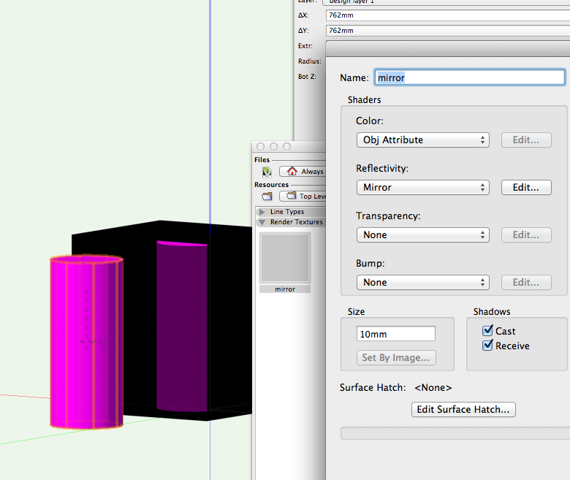Toggle the Receive shadows checkbox
The height and width of the screenshot is (480, 570).
(x=488, y=346)
